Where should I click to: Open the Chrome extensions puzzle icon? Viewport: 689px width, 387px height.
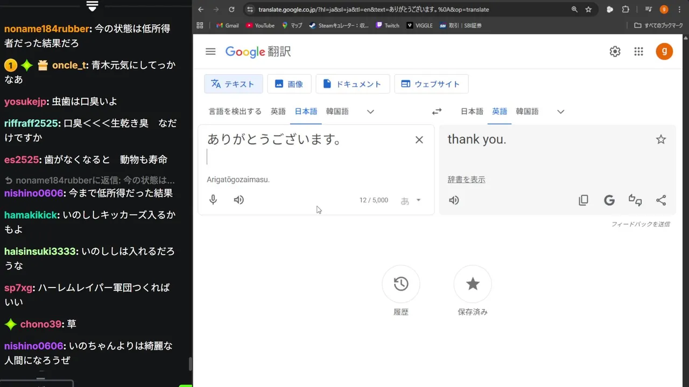coord(625,9)
